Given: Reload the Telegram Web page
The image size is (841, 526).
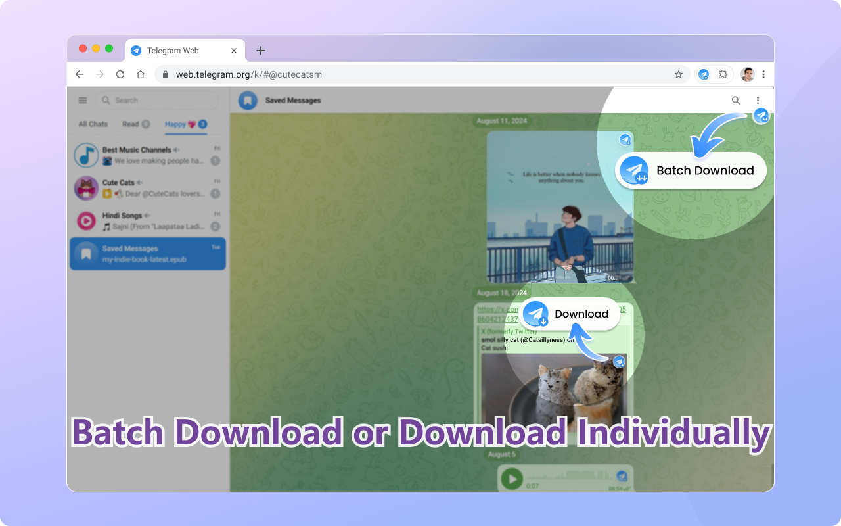Looking at the screenshot, I should pos(120,74).
